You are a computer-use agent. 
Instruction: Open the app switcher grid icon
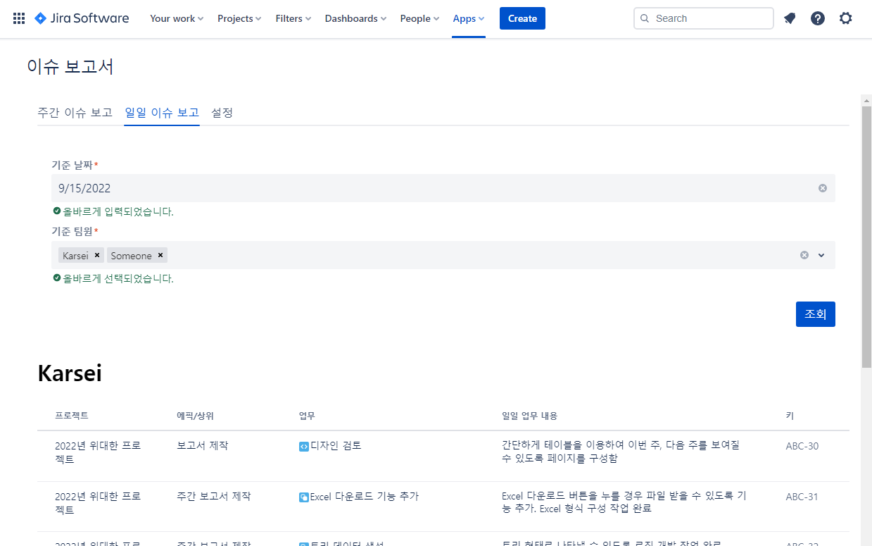tap(19, 18)
